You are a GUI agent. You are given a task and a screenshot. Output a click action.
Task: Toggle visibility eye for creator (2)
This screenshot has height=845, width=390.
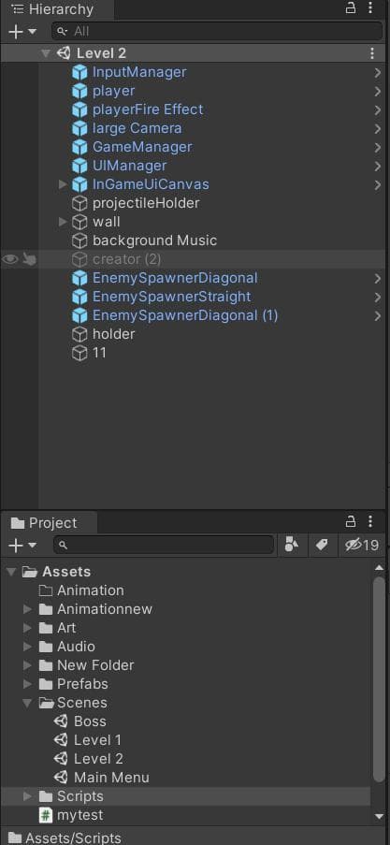(9, 259)
